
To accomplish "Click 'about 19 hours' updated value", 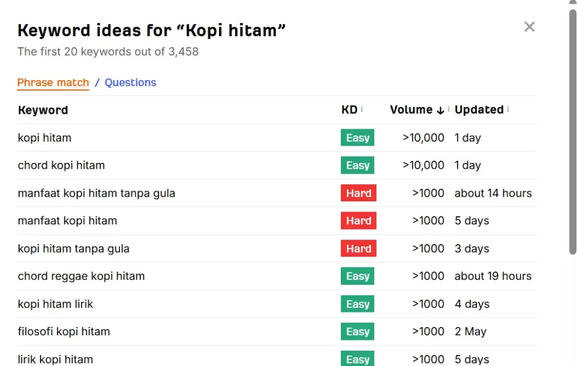I will tap(493, 276).
